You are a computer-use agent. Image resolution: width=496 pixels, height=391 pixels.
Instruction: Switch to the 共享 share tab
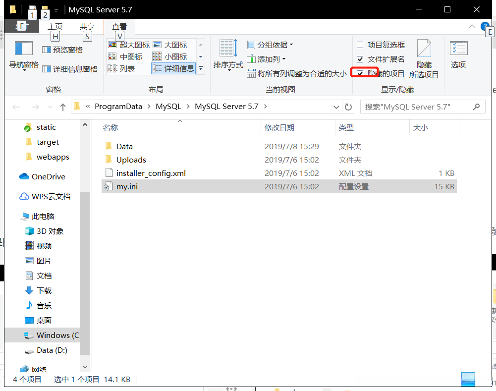pos(87,27)
